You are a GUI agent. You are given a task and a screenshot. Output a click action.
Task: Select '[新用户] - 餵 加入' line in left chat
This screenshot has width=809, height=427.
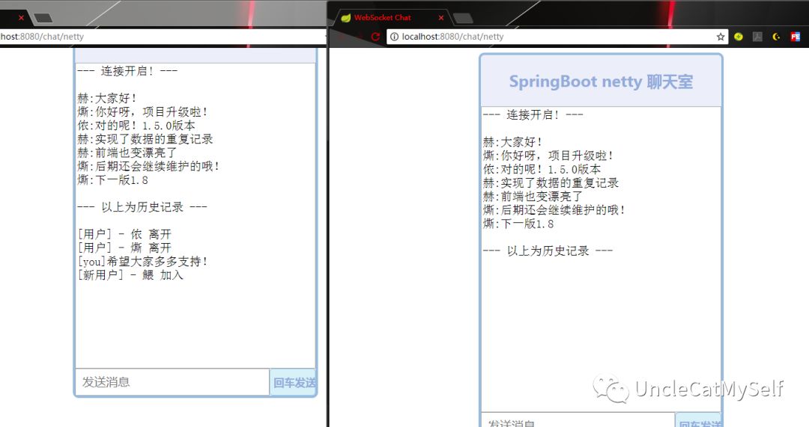[130, 275]
